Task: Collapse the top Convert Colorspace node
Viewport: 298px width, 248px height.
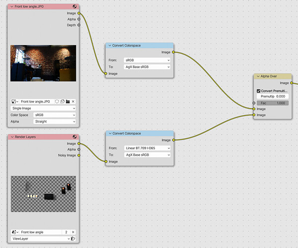Action: (x=110, y=46)
